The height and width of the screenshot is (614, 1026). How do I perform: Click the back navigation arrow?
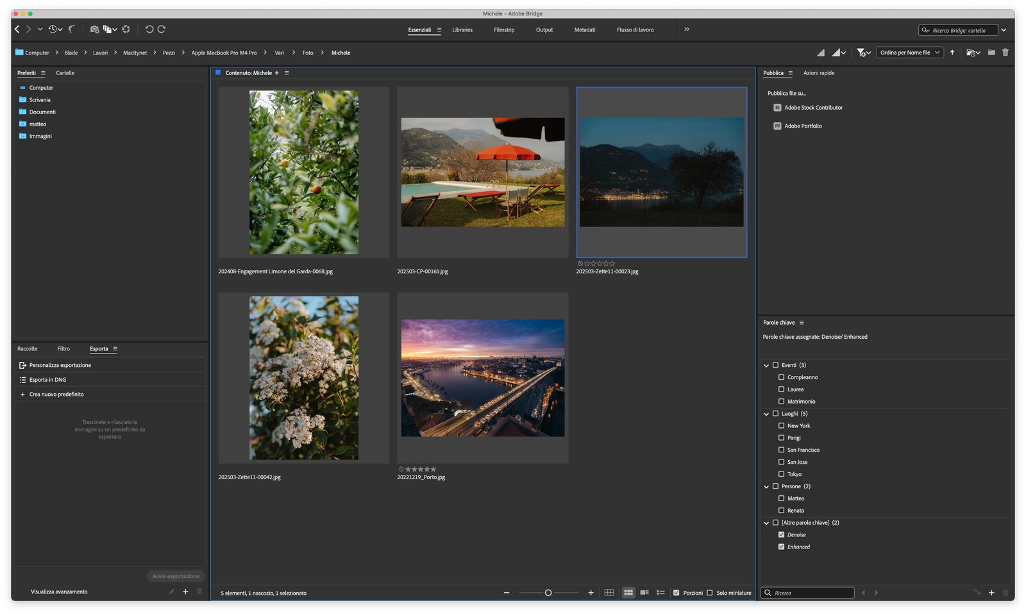click(x=17, y=30)
